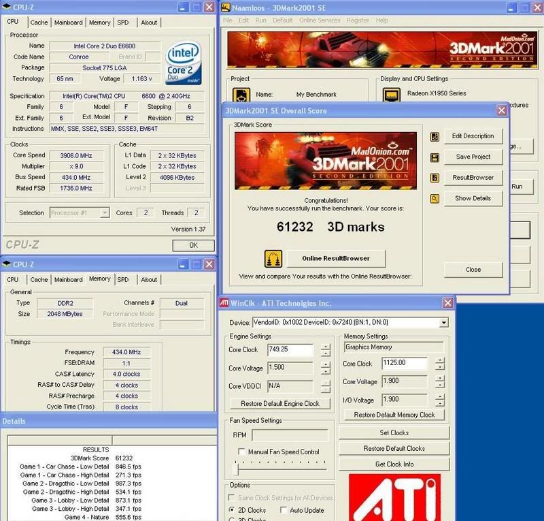The height and width of the screenshot is (521, 544).
Task: Increase memory I/O Voltage spinner
Action: 439,397
